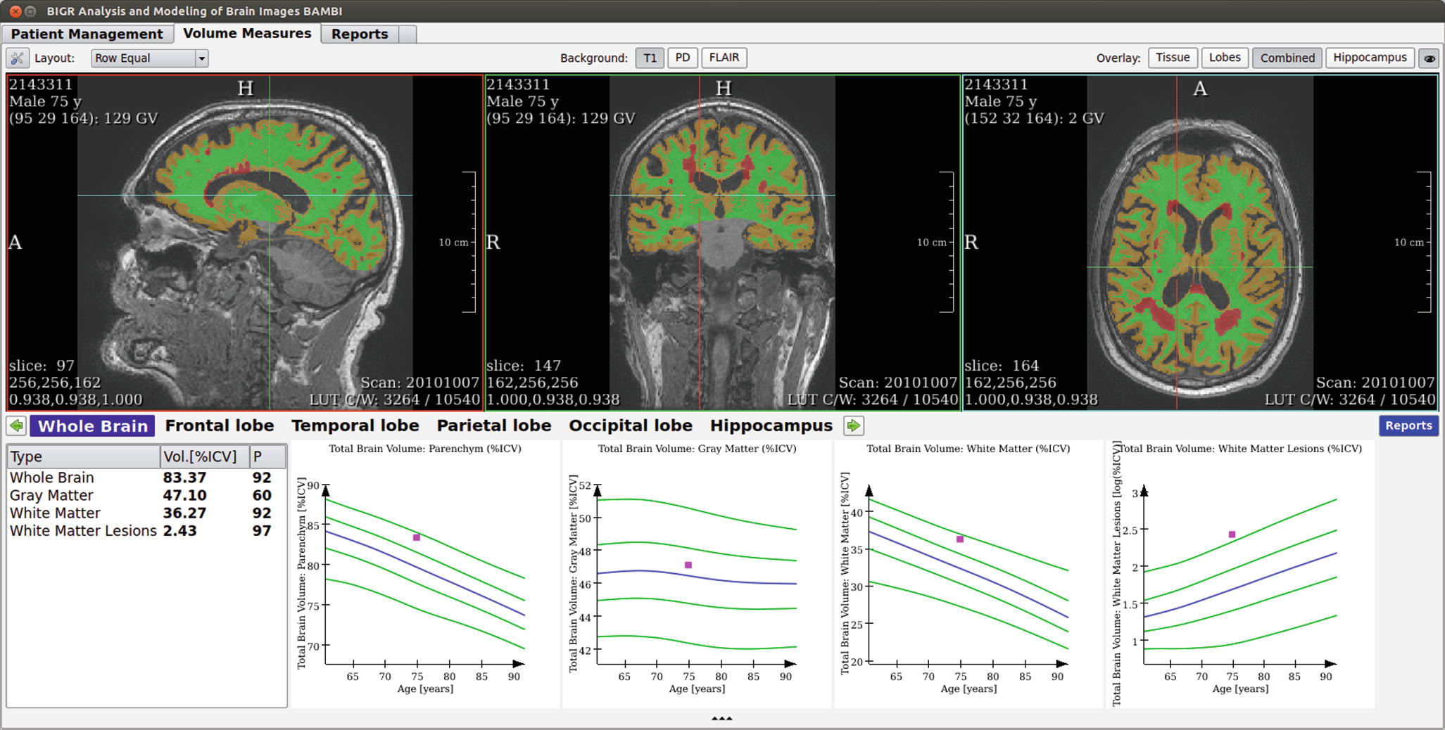Select the Temporal lobe region

[355, 425]
